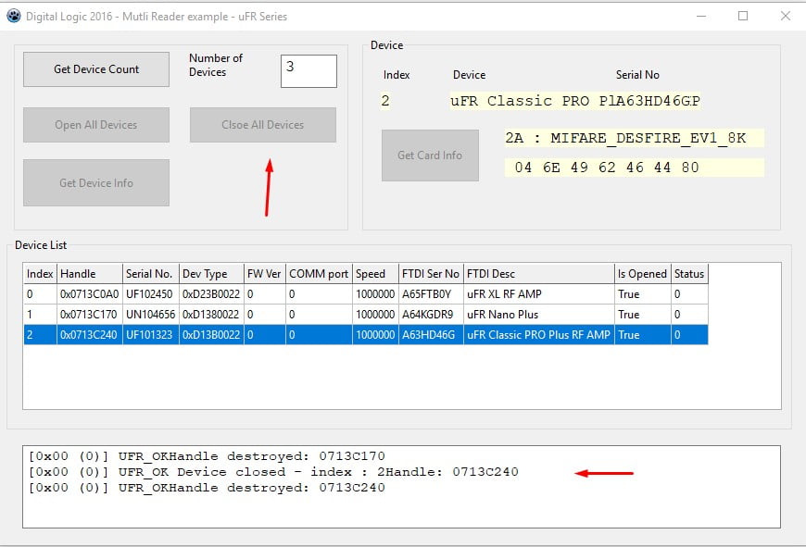Click the FTDI Desc column header
The image size is (806, 547).
pyautogui.click(x=539, y=274)
